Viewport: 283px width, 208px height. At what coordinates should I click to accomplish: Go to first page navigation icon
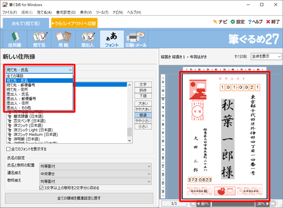tap(193, 203)
